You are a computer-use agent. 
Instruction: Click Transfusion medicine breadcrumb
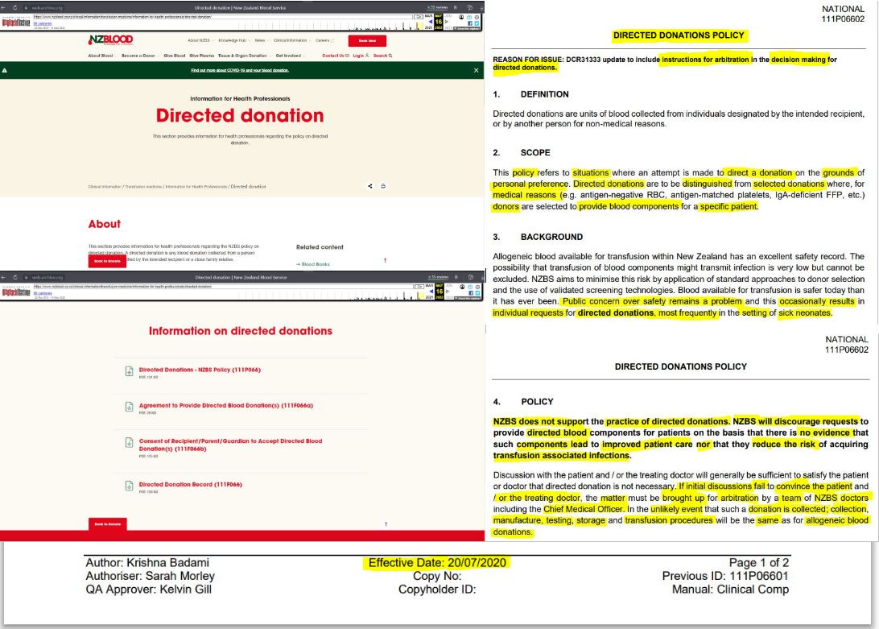pyautogui.click(x=143, y=186)
